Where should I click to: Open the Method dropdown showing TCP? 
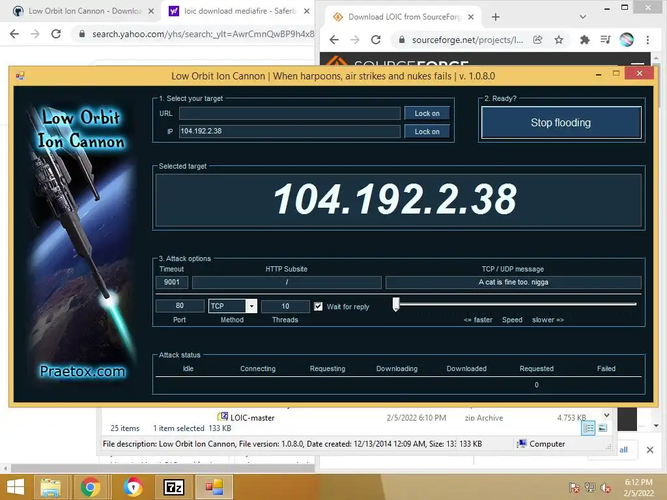(x=252, y=306)
